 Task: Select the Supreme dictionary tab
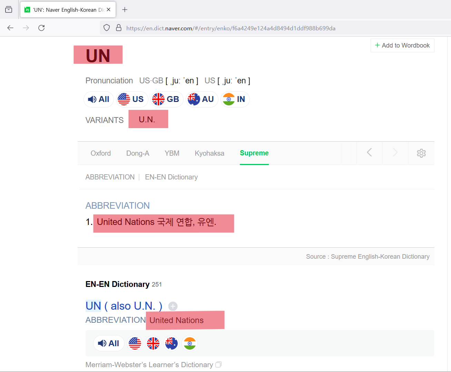[x=254, y=153]
